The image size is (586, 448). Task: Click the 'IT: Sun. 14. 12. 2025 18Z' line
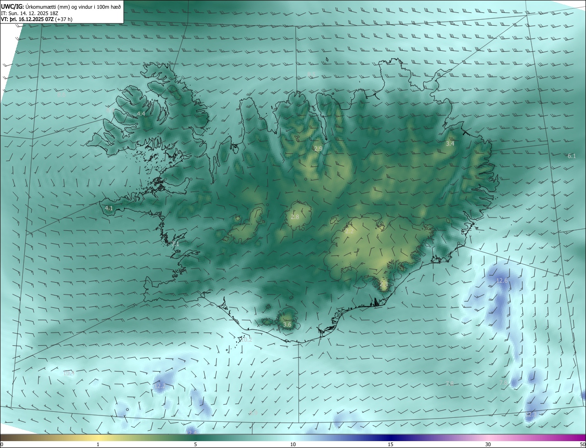click(29, 13)
